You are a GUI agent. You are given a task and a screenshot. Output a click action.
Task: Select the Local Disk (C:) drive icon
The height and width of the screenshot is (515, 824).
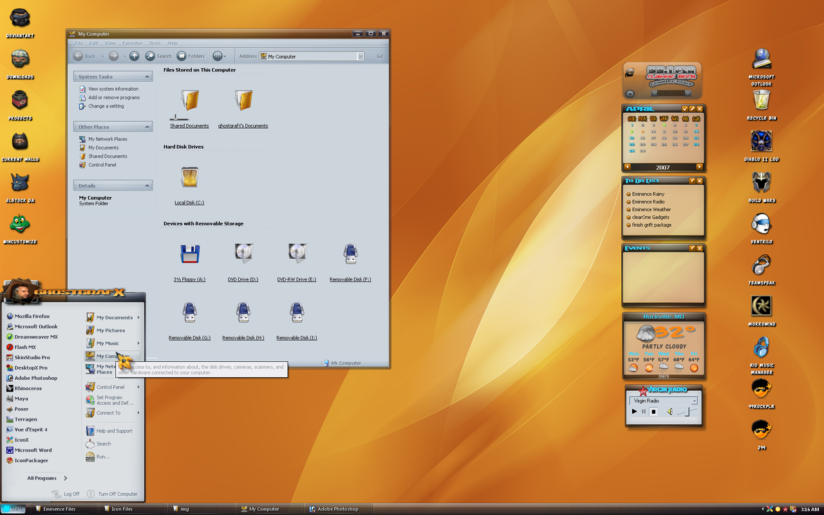point(189,178)
